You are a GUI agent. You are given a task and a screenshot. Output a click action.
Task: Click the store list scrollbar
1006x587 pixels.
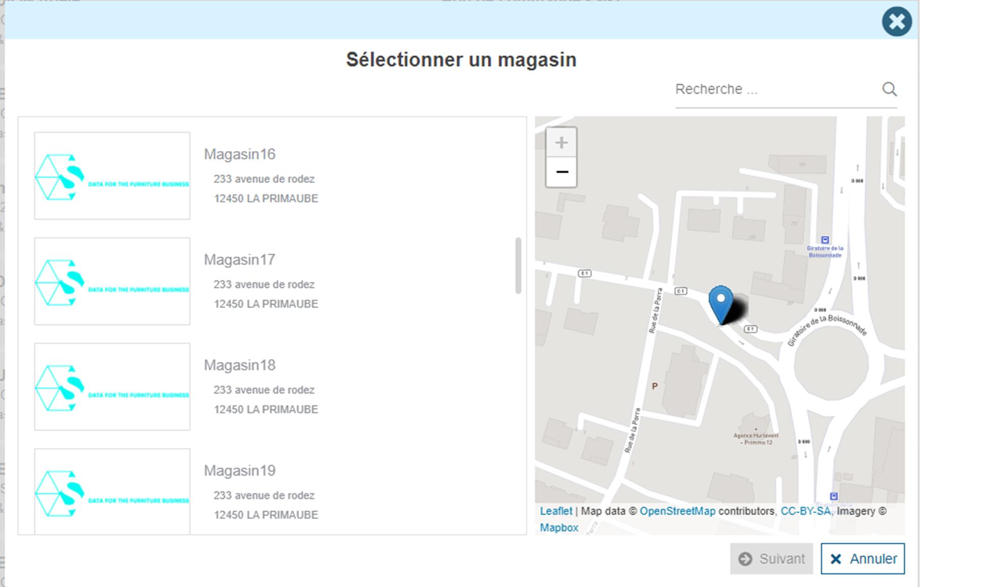[x=518, y=265]
